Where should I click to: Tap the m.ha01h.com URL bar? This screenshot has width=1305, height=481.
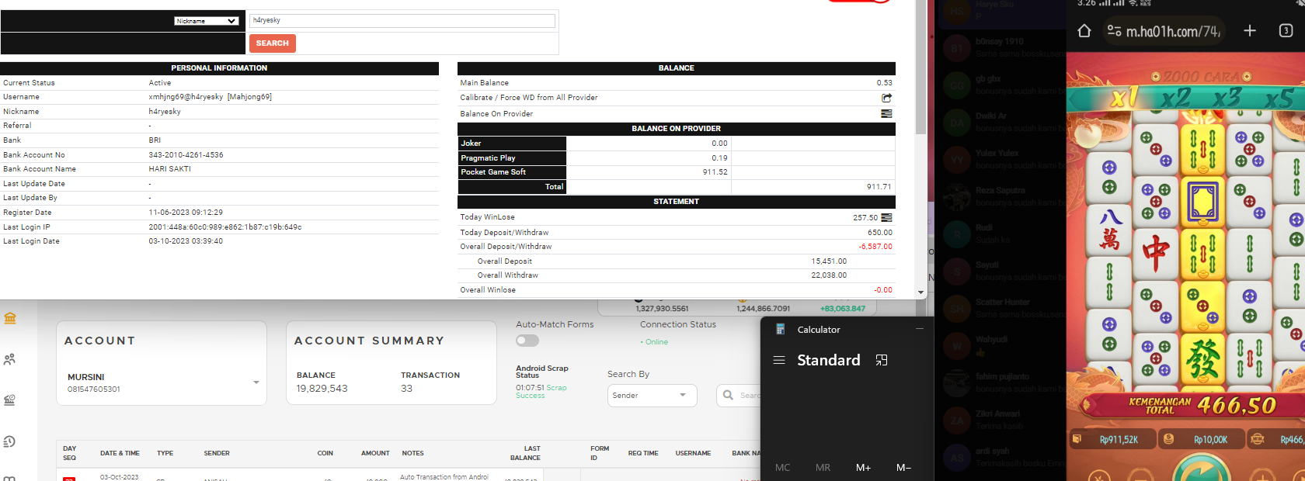click(x=1164, y=31)
